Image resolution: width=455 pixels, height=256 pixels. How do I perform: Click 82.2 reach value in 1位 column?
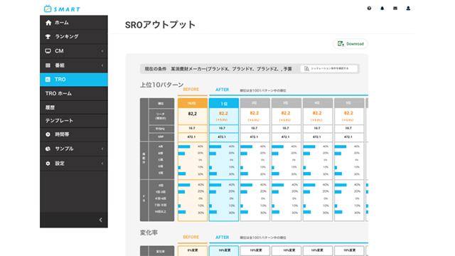[x=223, y=114]
